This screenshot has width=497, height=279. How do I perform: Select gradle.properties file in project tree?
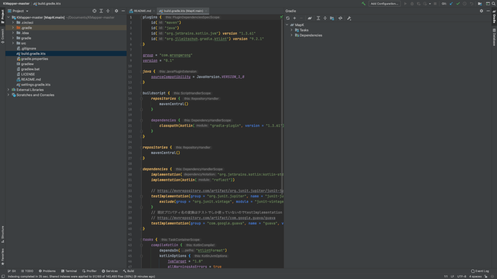[34, 59]
